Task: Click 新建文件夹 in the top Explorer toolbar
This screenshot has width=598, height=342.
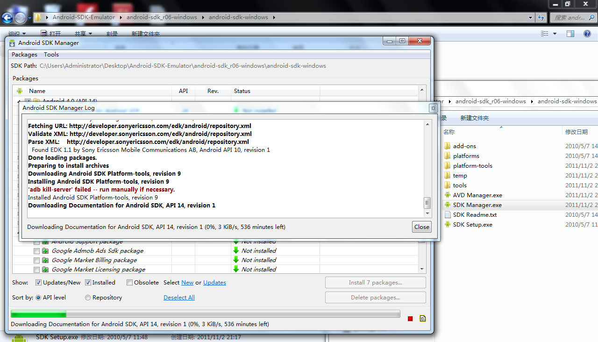Action: (146, 34)
